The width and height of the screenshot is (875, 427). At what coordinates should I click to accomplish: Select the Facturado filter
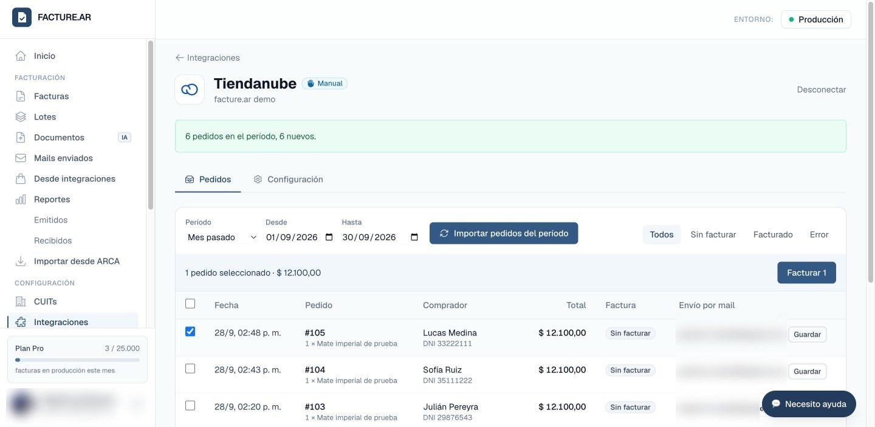pyautogui.click(x=773, y=235)
